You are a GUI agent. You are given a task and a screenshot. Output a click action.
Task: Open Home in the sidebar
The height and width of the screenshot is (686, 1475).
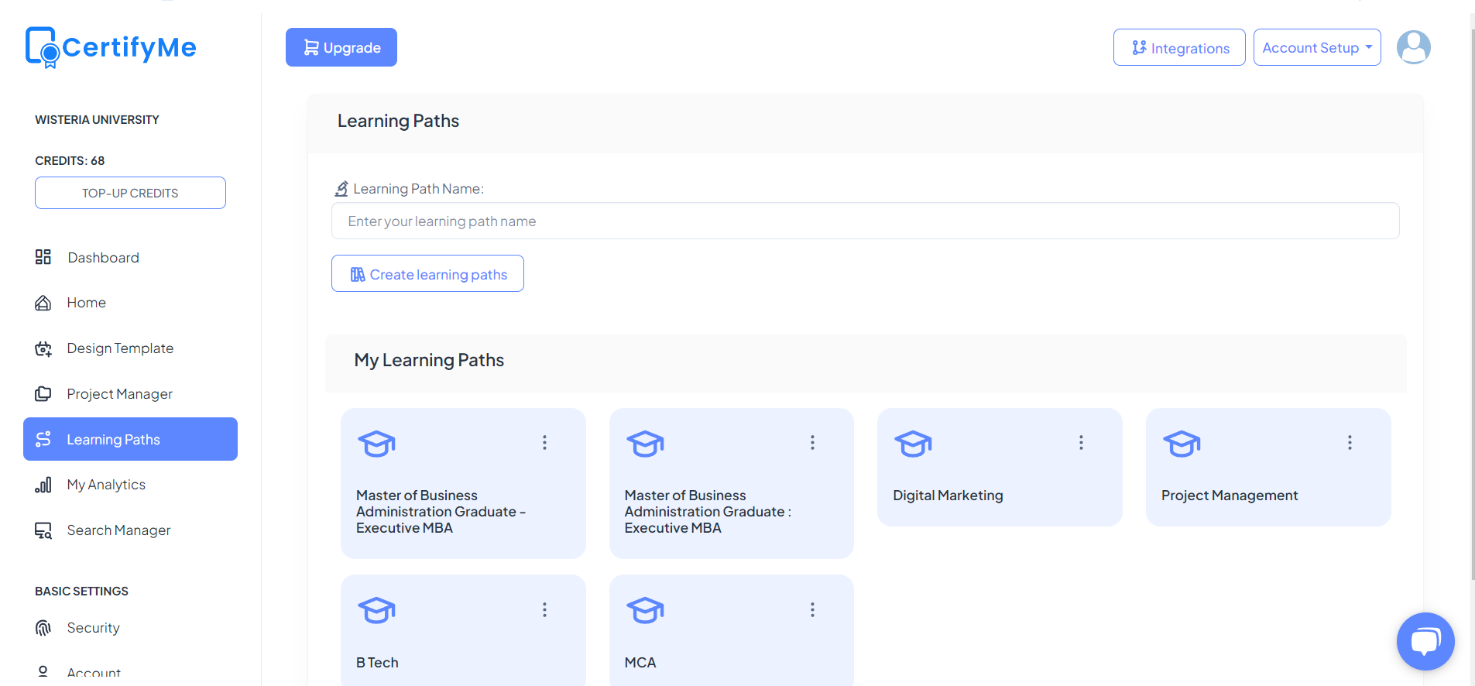130,303
